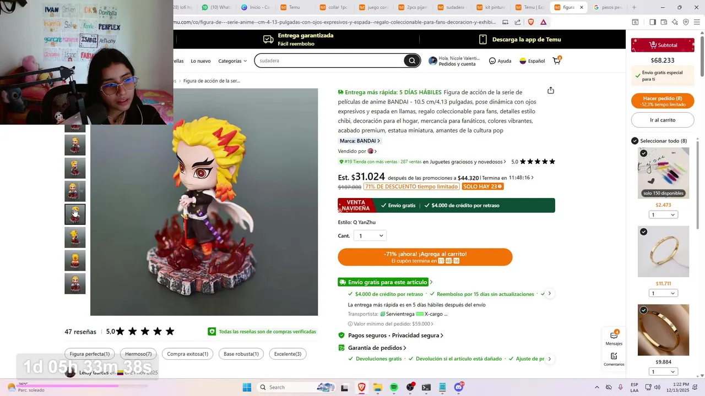The height and width of the screenshot is (396, 705).
Task: Click Brave browser icon in taskbar
Action: click(361, 387)
